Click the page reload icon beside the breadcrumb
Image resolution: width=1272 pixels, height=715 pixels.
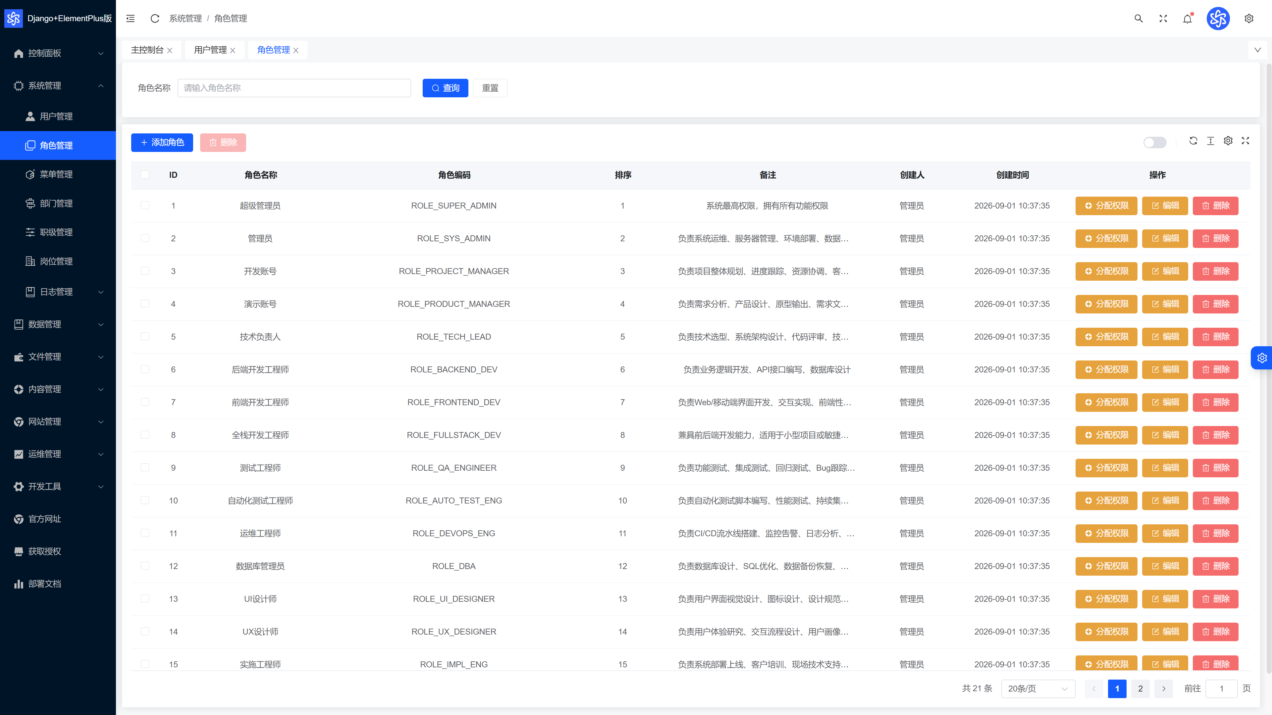pos(155,18)
